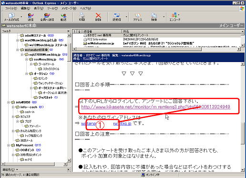Click the 全員へ返信 (Reply All) toolbar icon
246x178 pixels.
(47, 16)
